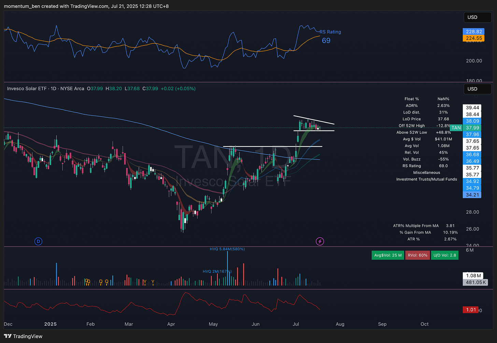
Task: Click the RVol: 60% red badge
Action: [x=417, y=255]
